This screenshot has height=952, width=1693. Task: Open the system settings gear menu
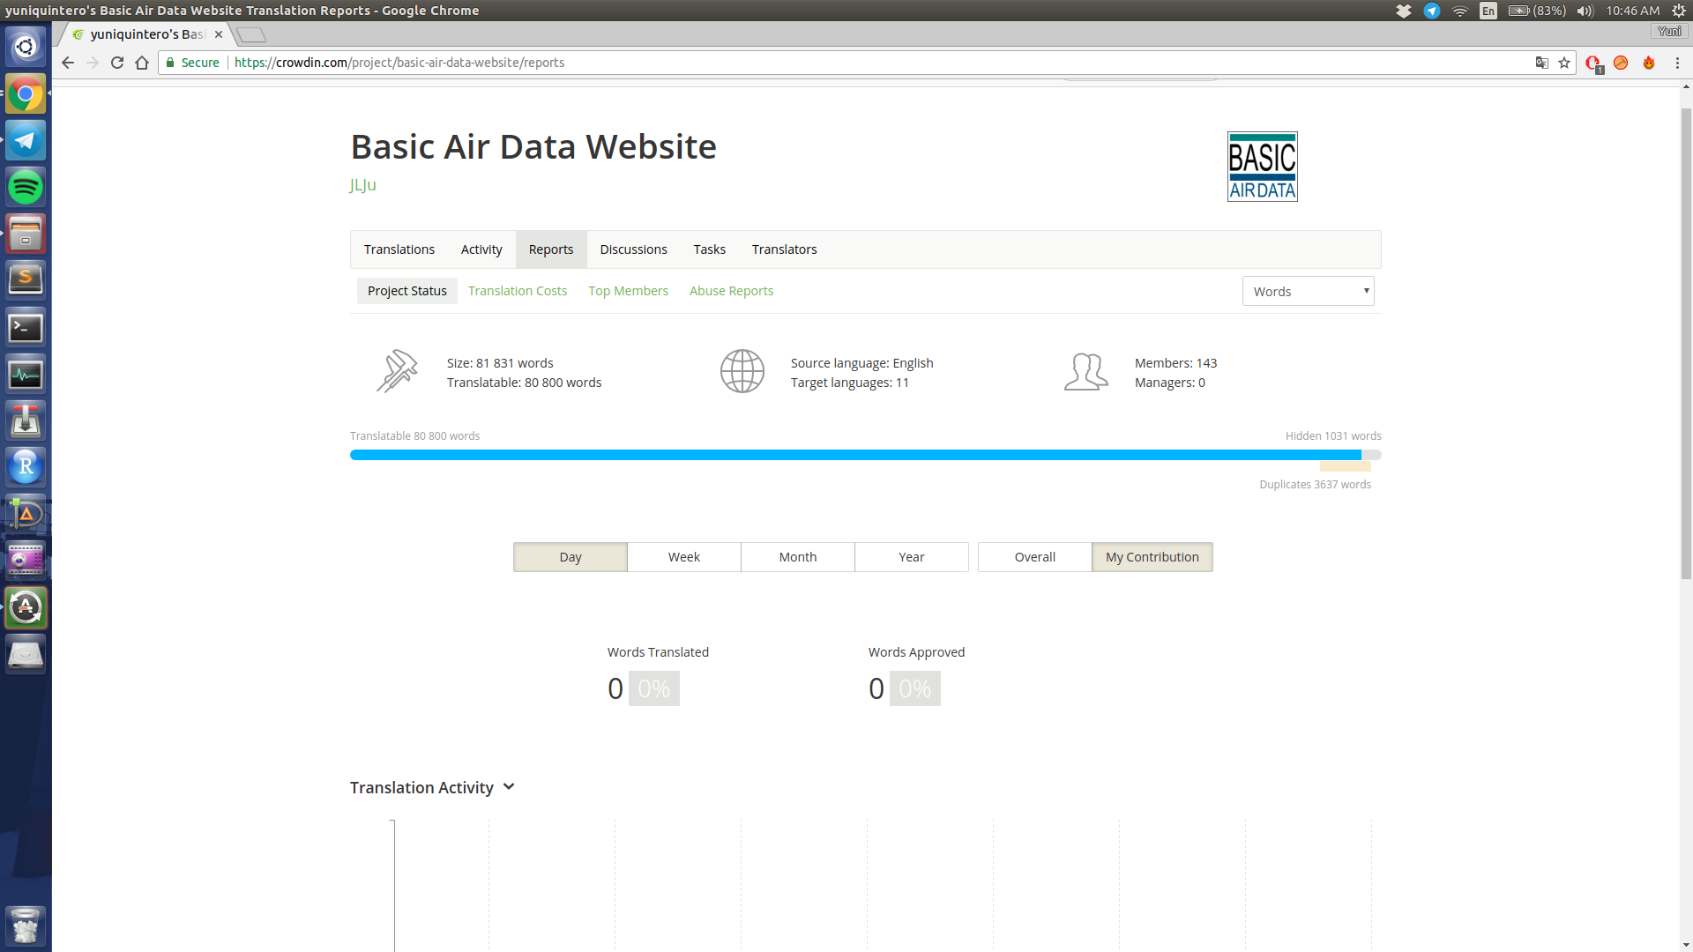click(x=1679, y=11)
